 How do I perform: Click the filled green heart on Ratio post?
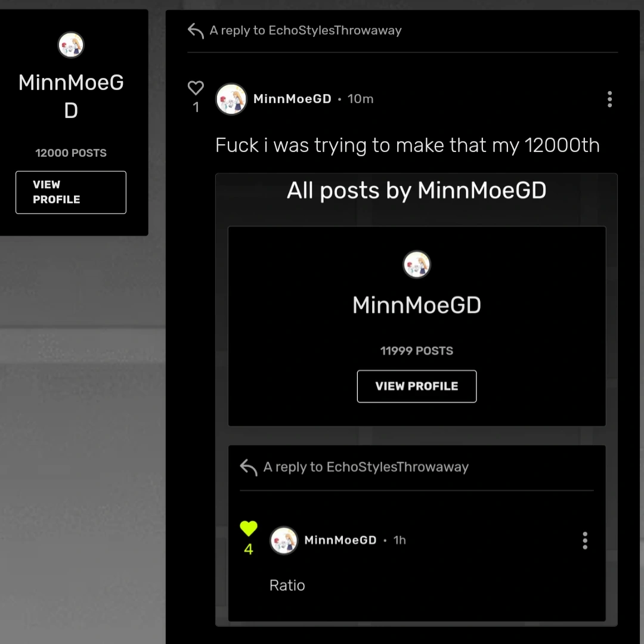[x=249, y=528]
